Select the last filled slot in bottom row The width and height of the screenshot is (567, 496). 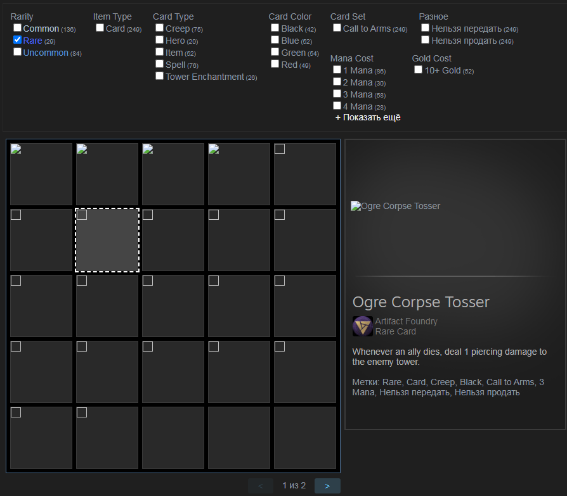pos(107,438)
